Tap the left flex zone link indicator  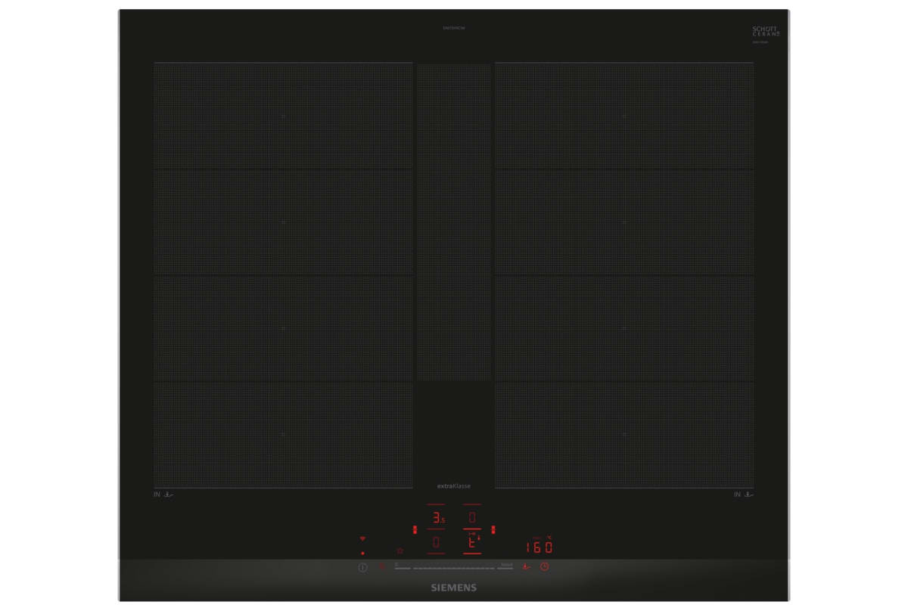(x=415, y=529)
